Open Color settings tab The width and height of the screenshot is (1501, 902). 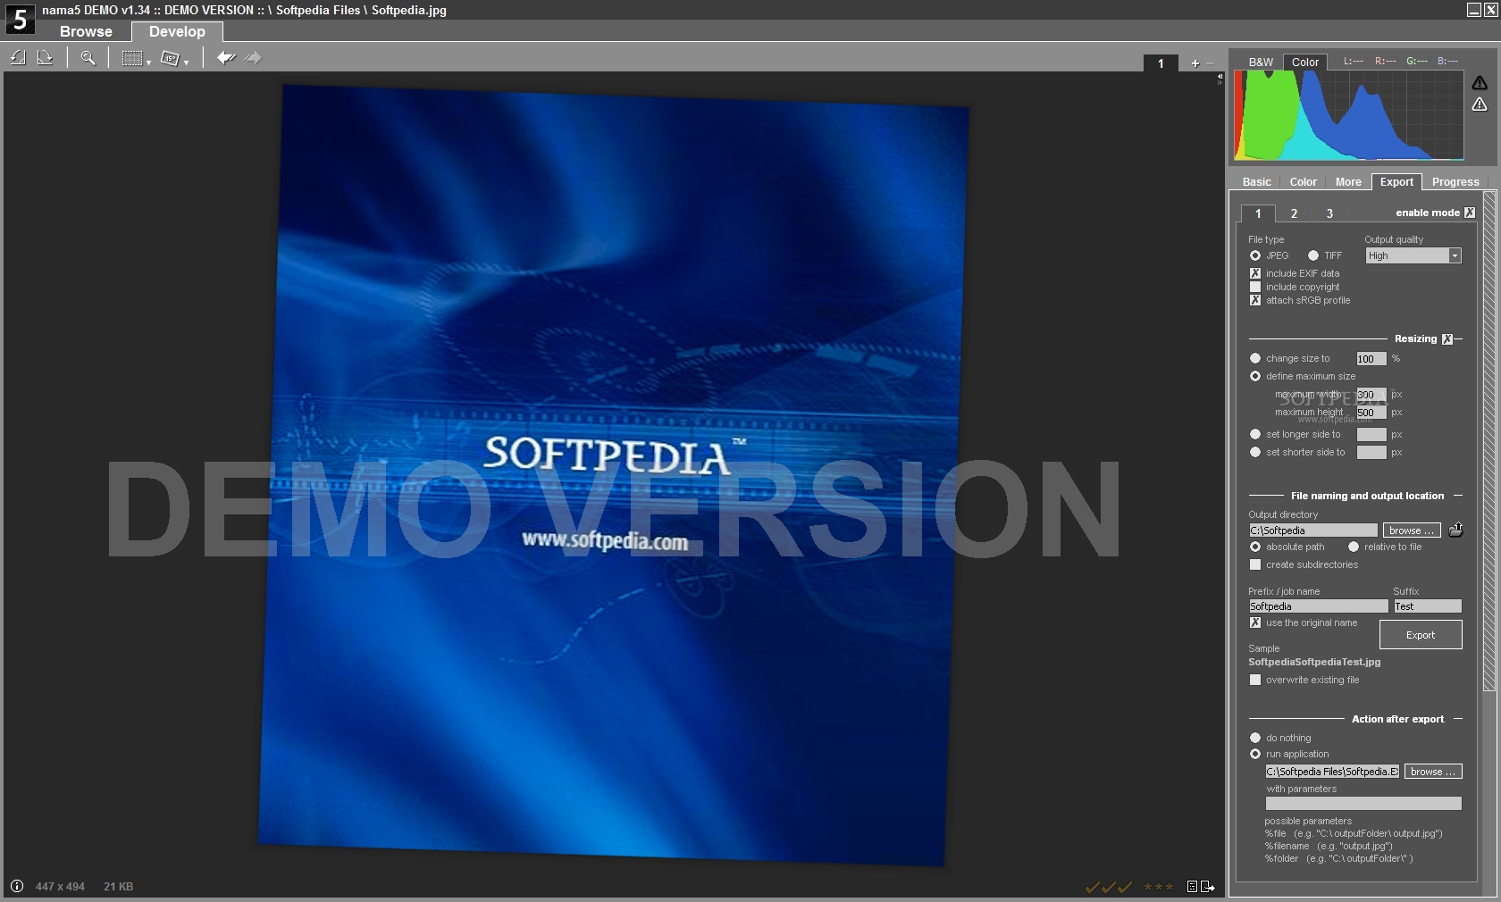point(1303,181)
